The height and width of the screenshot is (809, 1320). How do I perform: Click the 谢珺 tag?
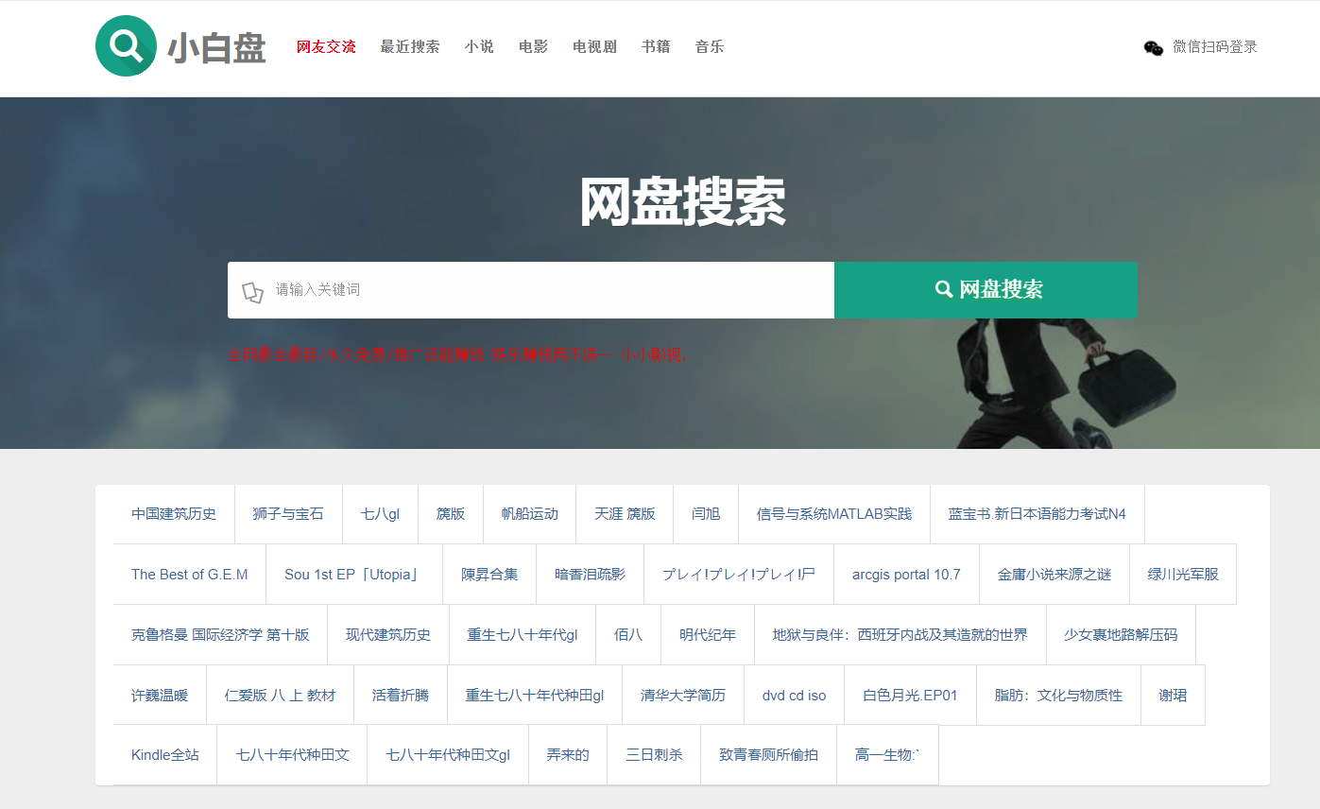point(1173,696)
